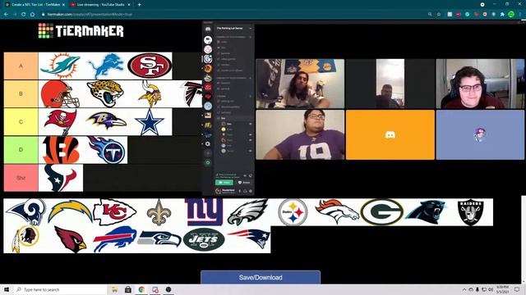Open the Chrome extensions puzzle icon
This screenshot has height=295, width=526.
502,15
